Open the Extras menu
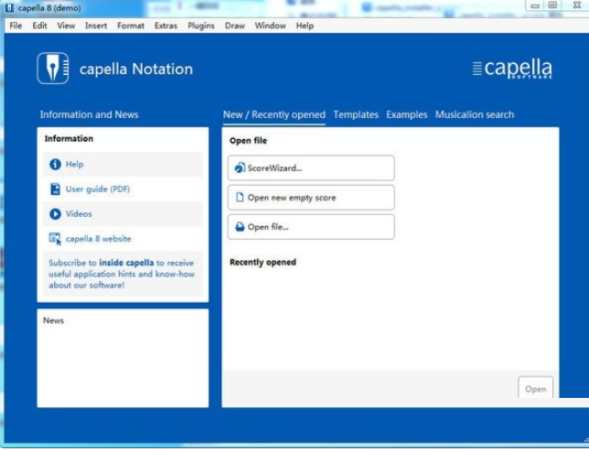The height and width of the screenshot is (451, 589). pyautogui.click(x=166, y=26)
